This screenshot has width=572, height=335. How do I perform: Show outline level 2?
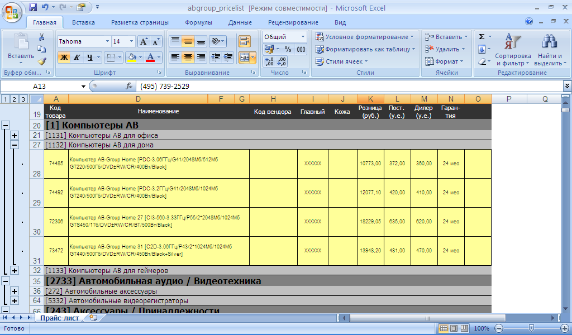14,99
